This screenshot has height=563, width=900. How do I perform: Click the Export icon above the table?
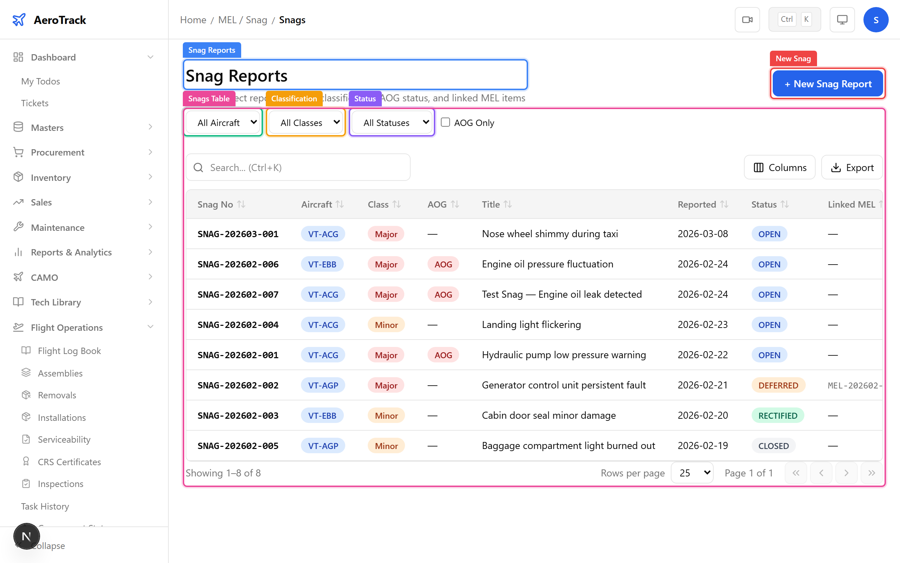[836, 167]
